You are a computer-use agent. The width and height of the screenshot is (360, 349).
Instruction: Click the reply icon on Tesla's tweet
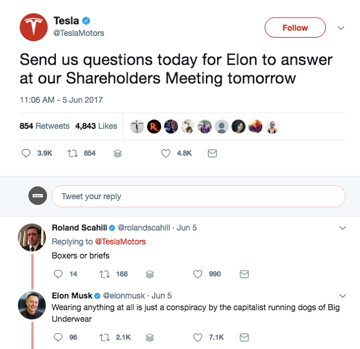click(x=26, y=153)
